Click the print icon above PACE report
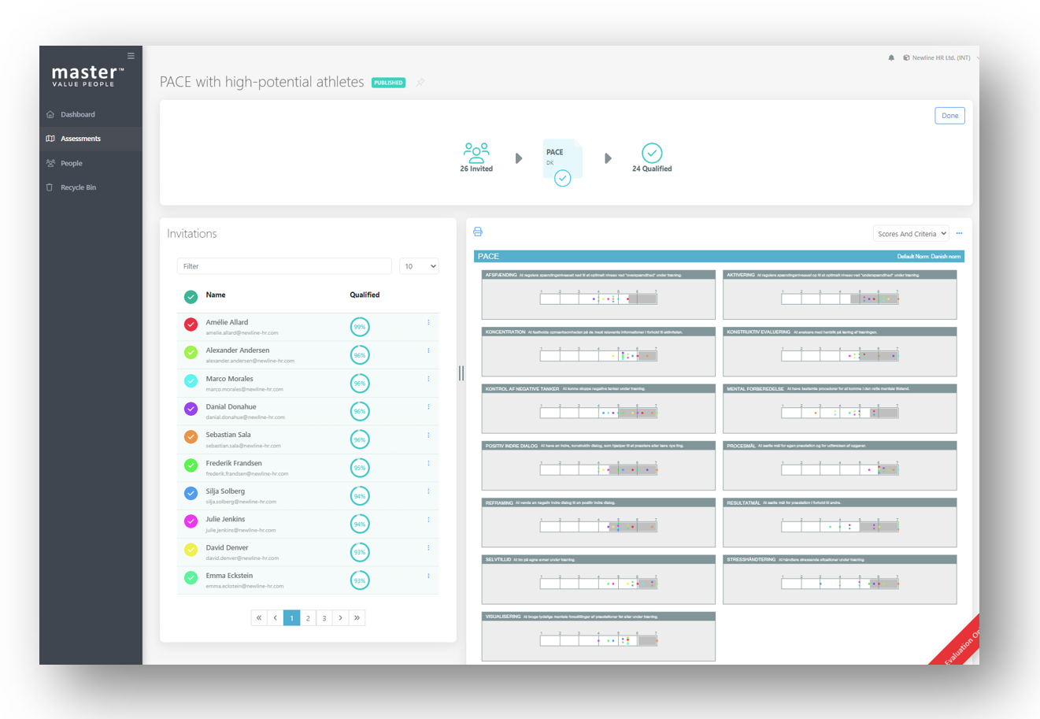Viewport: 1040px width, 719px height. pos(478,232)
